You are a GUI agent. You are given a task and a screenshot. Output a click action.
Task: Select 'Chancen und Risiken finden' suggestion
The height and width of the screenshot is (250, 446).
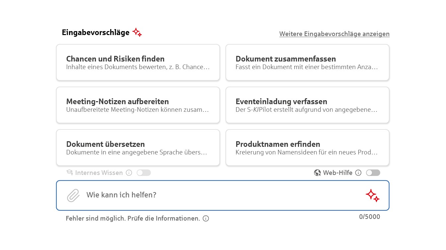point(138,62)
